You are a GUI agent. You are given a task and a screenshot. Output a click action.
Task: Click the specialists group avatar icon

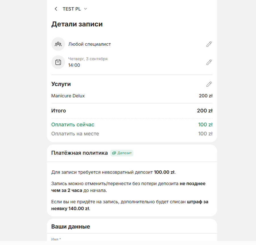(x=58, y=44)
